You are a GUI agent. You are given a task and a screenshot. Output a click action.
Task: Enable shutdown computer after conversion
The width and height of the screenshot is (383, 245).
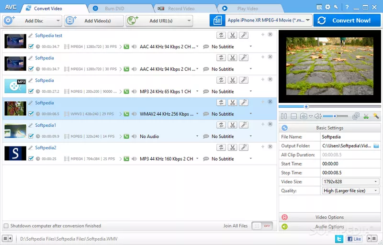[6, 226]
